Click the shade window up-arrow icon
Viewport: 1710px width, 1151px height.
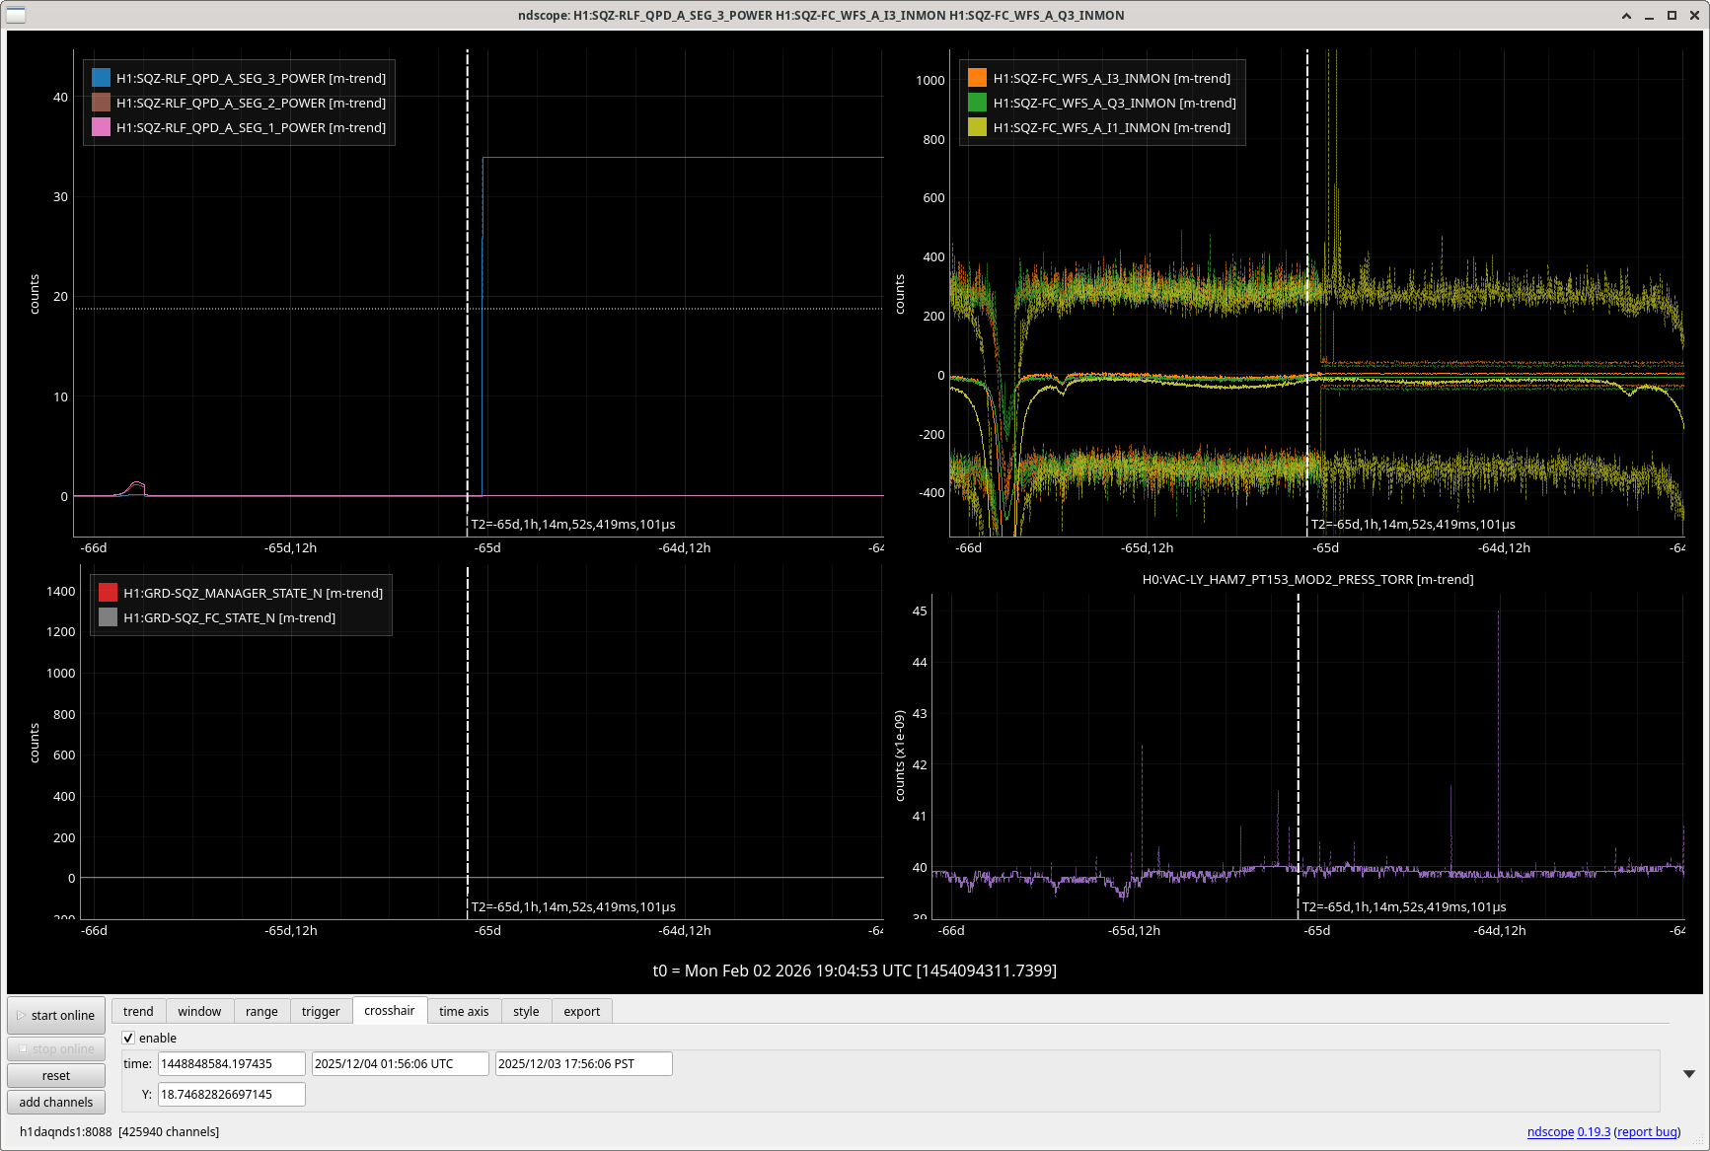[x=1626, y=16]
